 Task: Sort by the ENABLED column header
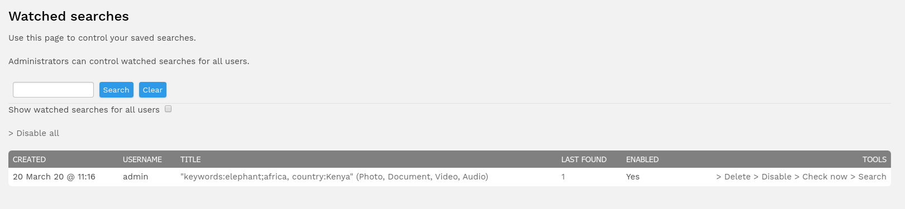click(642, 159)
